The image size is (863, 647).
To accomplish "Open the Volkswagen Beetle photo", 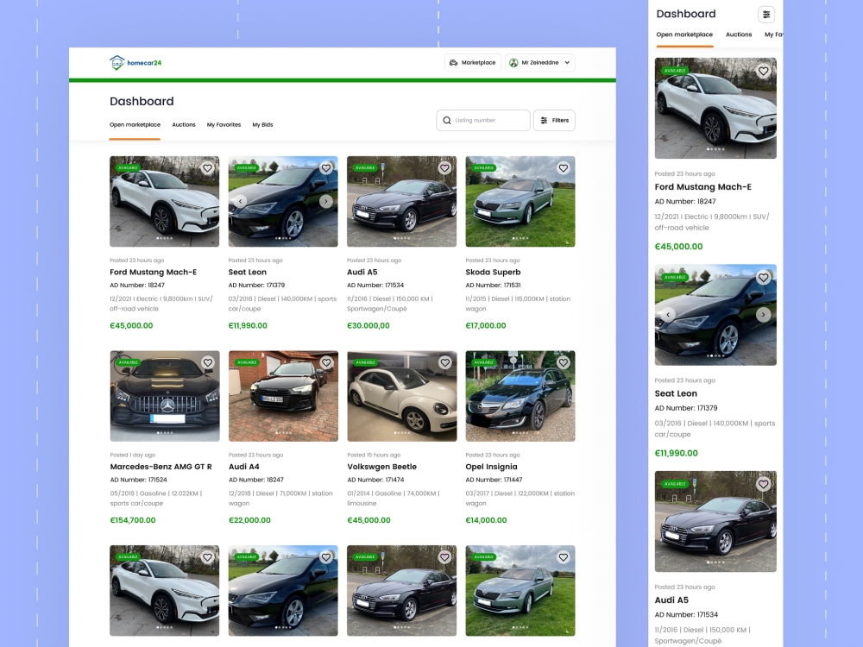I will click(x=402, y=396).
